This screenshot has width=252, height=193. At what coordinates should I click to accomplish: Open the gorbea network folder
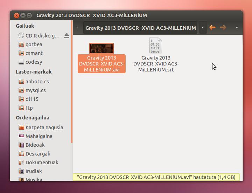[34, 44]
